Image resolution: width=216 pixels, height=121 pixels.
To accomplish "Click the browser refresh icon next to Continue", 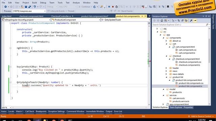I will coord(94,7).
